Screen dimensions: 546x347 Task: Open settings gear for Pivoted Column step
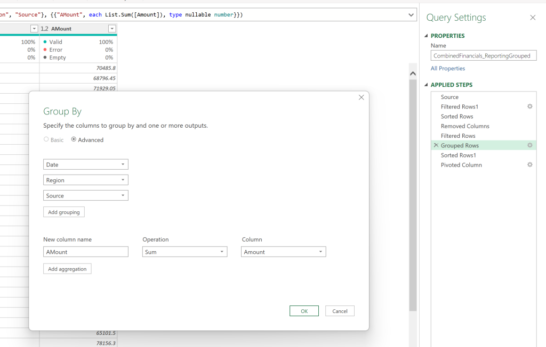pyautogui.click(x=529, y=165)
